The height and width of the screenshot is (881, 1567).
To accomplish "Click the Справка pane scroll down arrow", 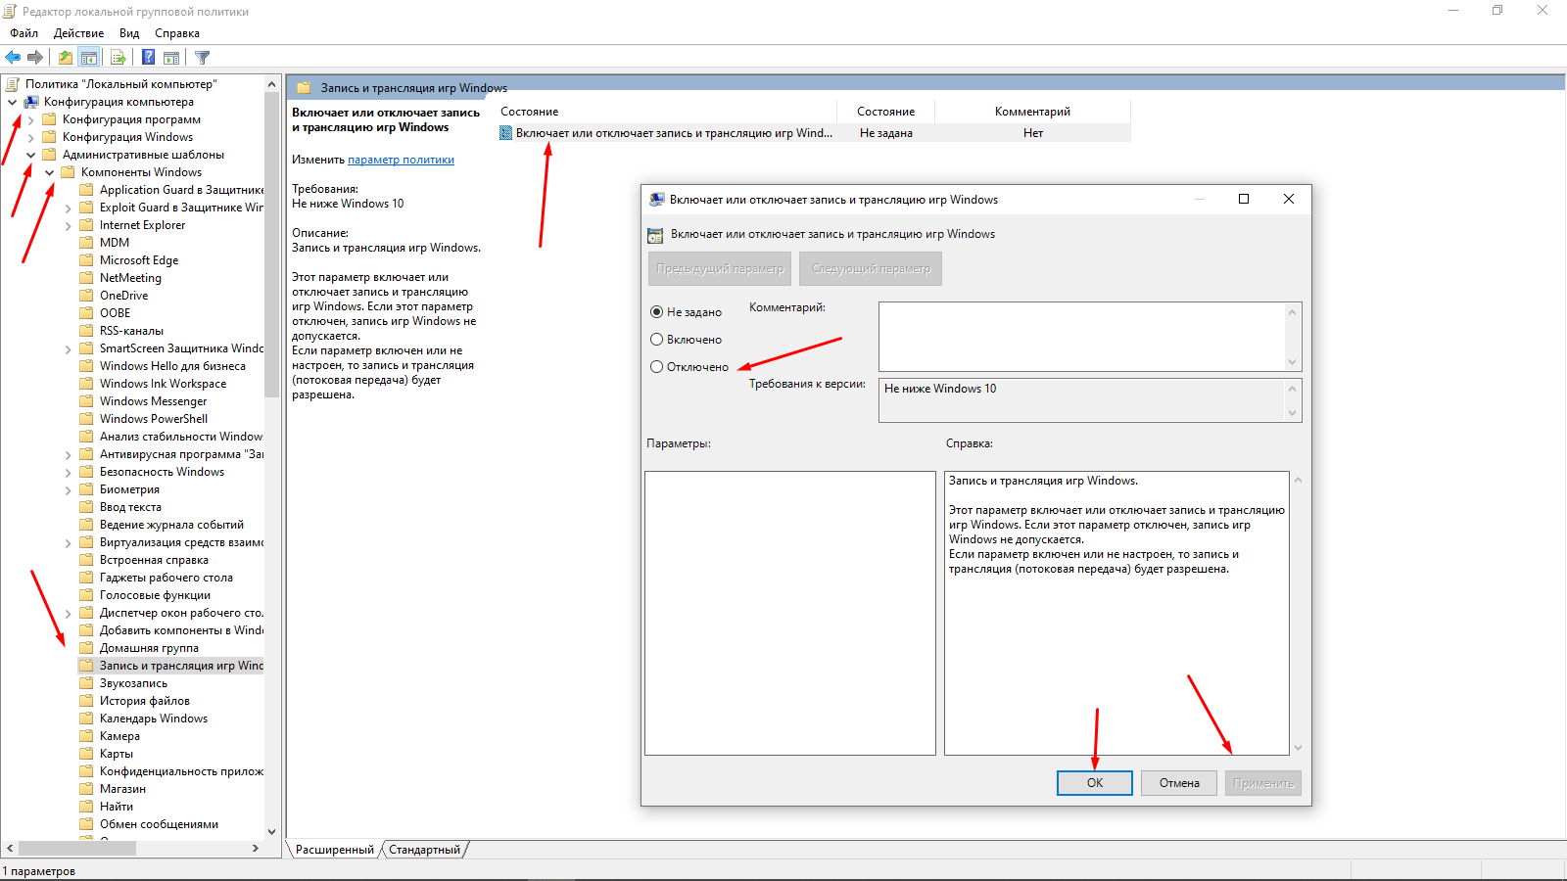I will coord(1299,748).
